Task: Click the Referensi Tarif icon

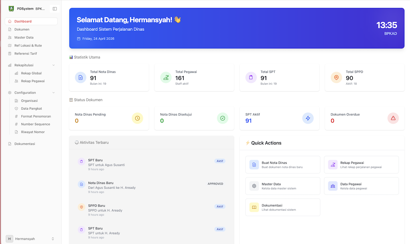Action: (x=10, y=54)
